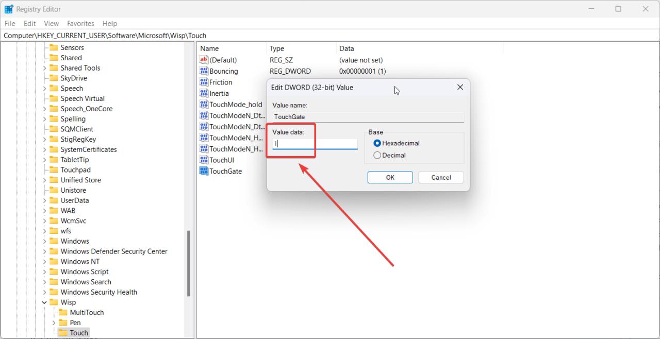
Task: Click the Friction value icon
Action: 204,82
